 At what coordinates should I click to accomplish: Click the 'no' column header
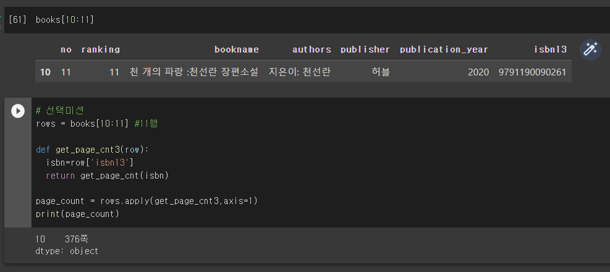pyautogui.click(x=66, y=49)
